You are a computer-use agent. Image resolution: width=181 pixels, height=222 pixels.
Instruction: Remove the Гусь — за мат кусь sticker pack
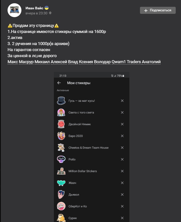pos(122,101)
